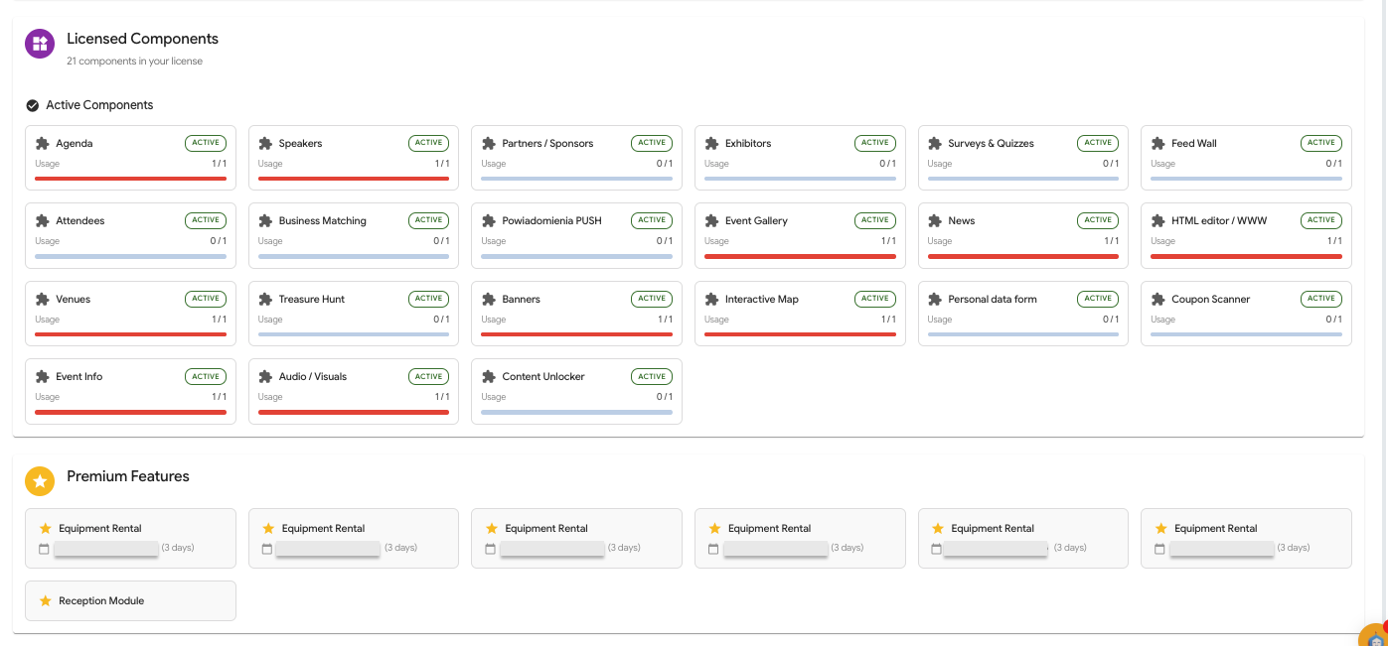Viewport: 1388px width, 646px height.
Task: Click the Coupon Scanner puzzle icon
Action: (x=1158, y=299)
